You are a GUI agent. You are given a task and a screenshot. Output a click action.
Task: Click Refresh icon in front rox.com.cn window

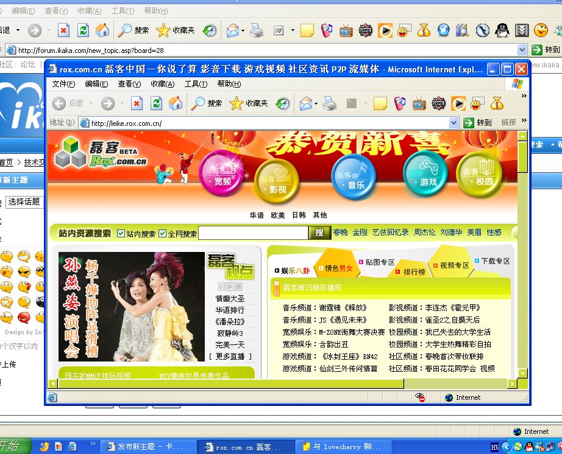(156, 103)
